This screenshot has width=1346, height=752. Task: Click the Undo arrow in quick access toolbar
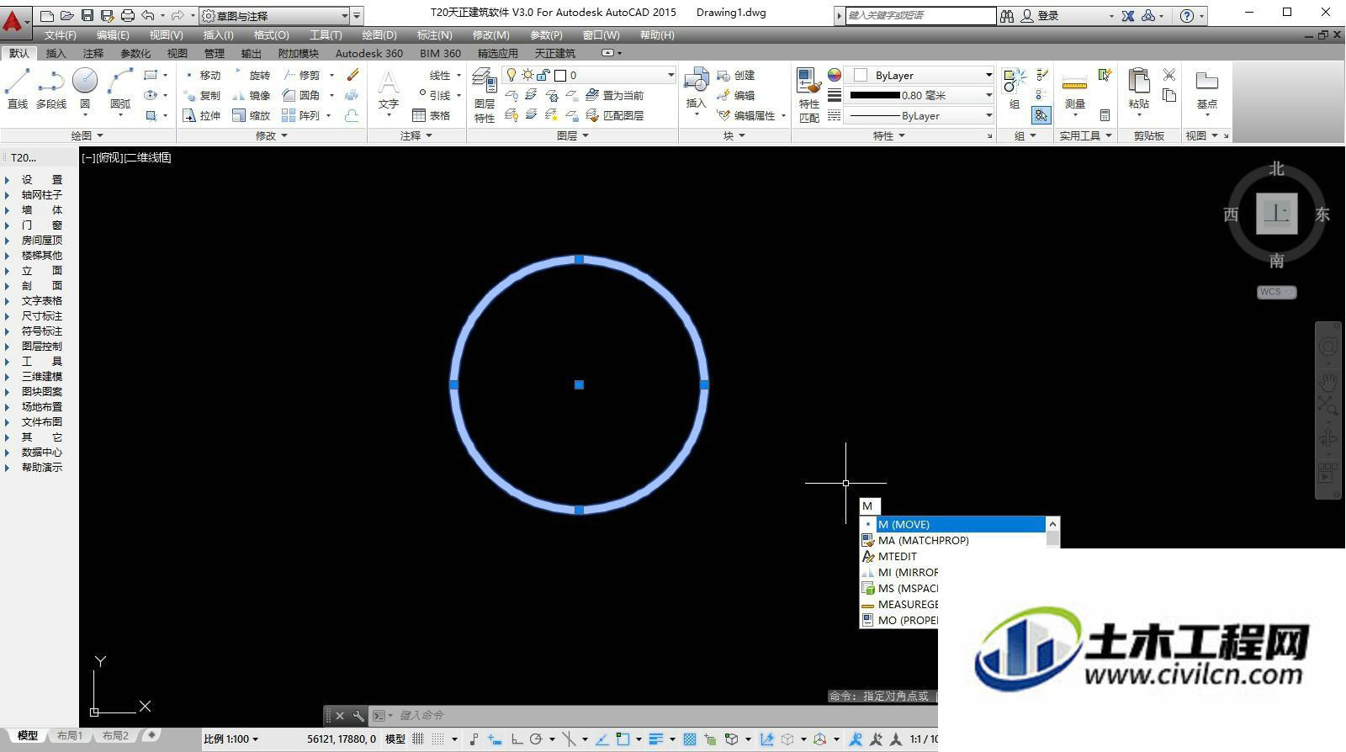click(148, 15)
